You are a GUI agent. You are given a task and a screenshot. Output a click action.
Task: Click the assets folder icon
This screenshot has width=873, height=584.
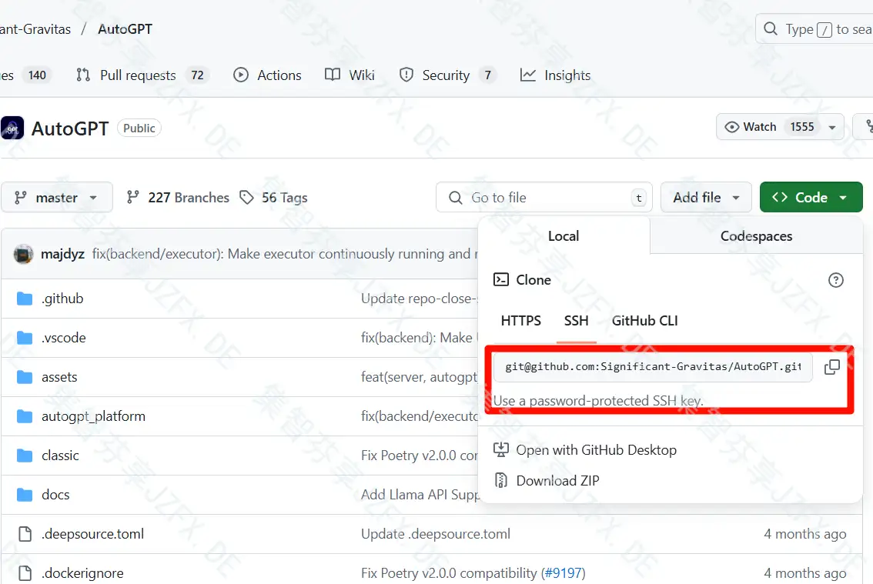coord(25,378)
